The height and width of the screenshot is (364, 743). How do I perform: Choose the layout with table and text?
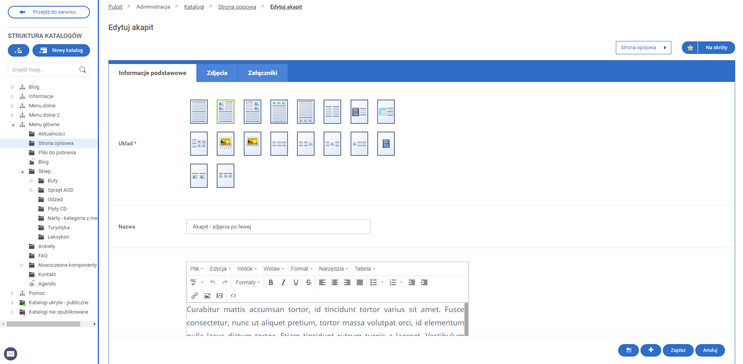coord(386,112)
